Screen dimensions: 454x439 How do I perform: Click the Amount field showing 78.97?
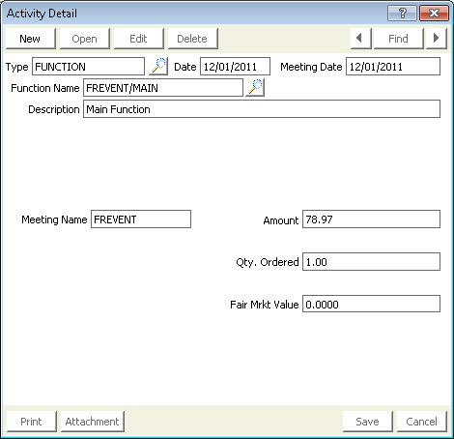pos(371,219)
